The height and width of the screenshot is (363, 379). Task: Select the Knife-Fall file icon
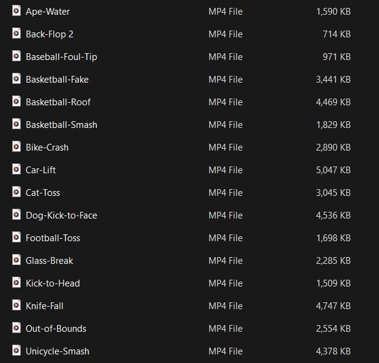[17, 305]
